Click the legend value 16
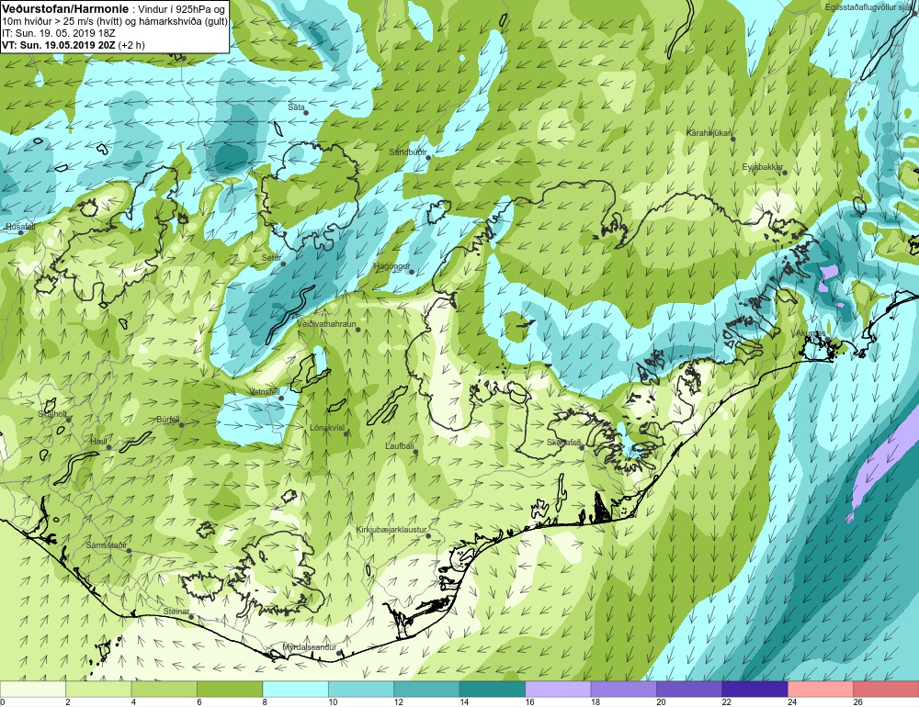Screen dimensions: 919x707 [530, 702]
